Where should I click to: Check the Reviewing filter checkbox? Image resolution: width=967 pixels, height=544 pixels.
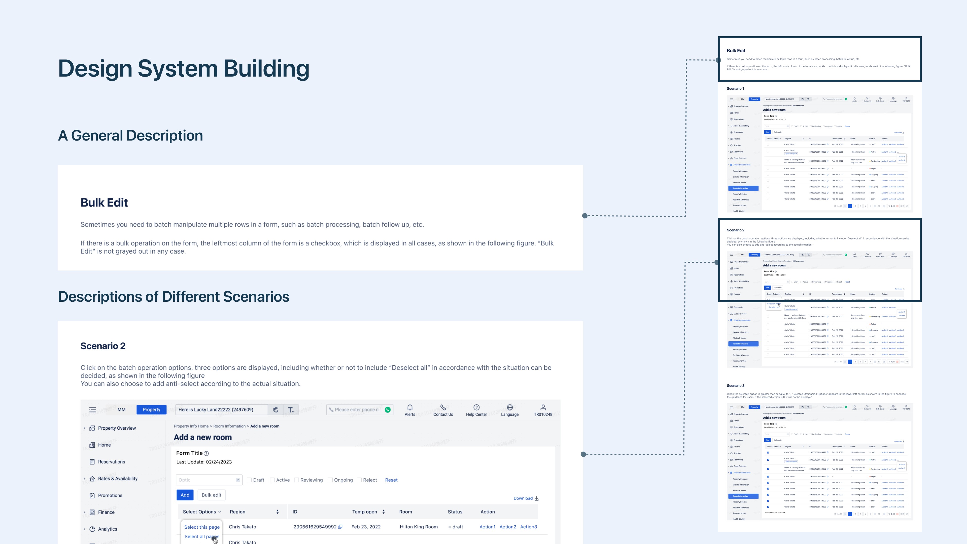click(297, 480)
